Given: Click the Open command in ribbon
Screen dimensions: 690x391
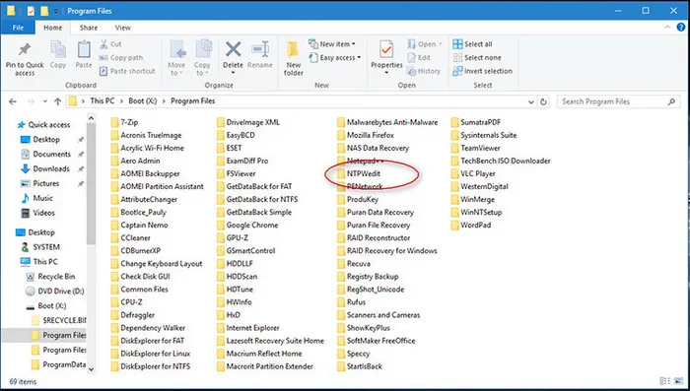Looking at the screenshot, I should coord(424,44).
